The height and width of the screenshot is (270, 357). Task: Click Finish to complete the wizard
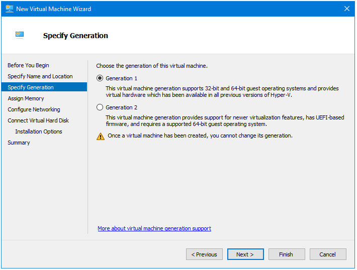coord(286,254)
